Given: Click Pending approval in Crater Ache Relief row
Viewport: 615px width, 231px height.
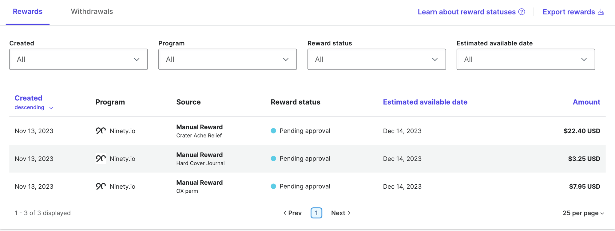Looking at the screenshot, I should pyautogui.click(x=305, y=131).
